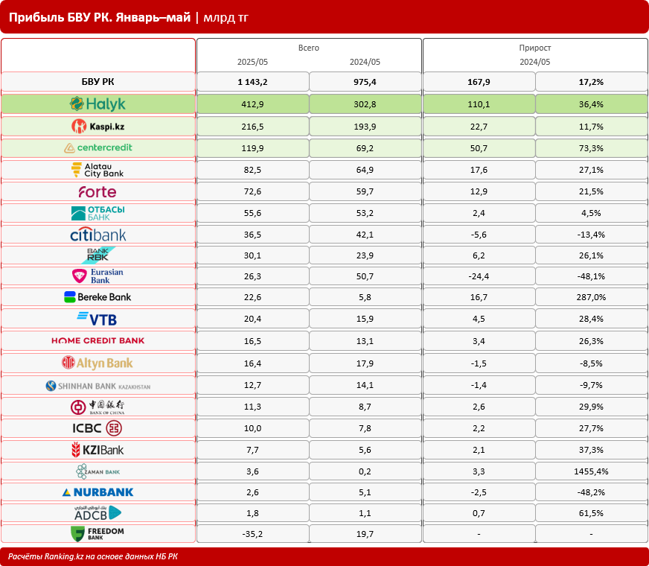The width and height of the screenshot is (649, 566).
Task: Click the Bereke Bank 287,0% cell
Action: point(591,297)
